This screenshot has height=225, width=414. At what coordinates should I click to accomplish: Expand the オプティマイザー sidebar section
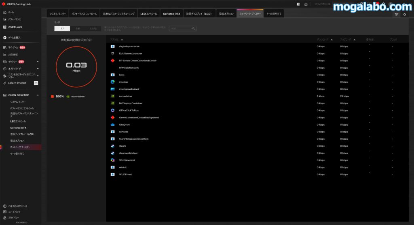pos(38,69)
